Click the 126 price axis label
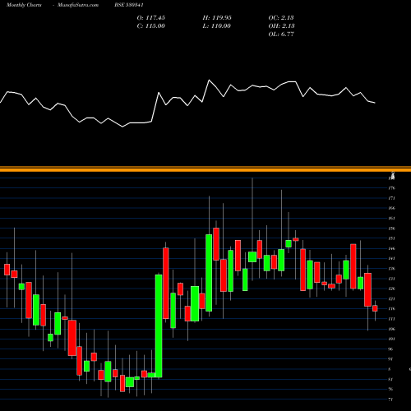The image size is (411, 411). click(x=391, y=289)
